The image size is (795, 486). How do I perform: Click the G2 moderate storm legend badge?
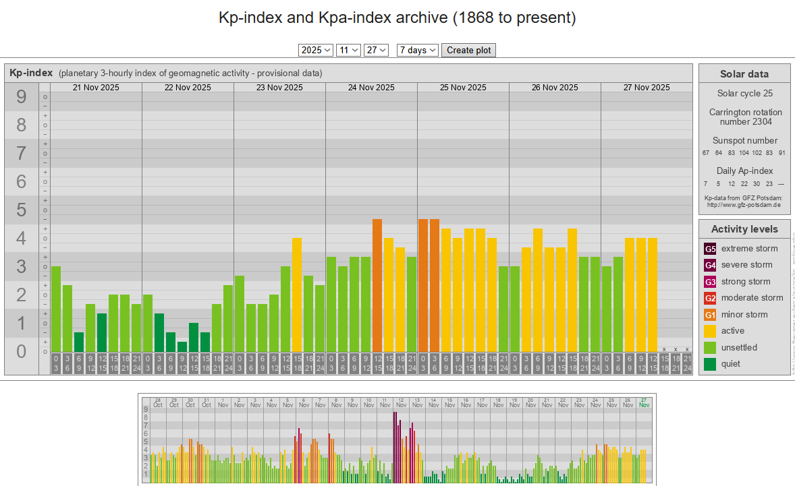coord(710,298)
